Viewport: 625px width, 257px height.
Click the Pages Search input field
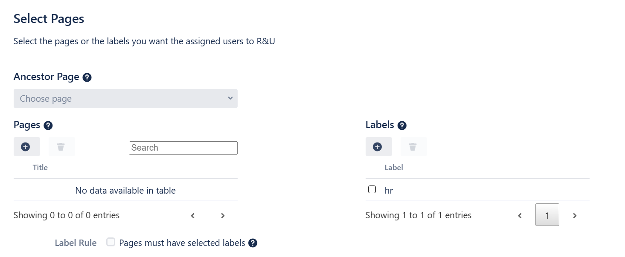coord(183,148)
